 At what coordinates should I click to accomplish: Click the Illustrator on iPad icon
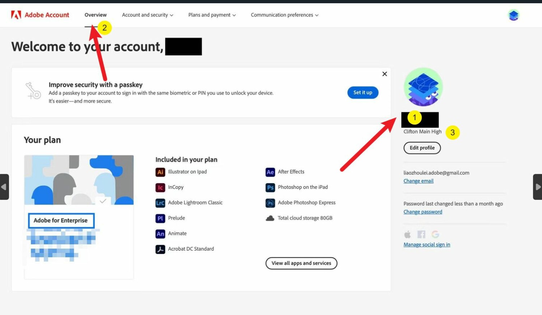click(160, 172)
